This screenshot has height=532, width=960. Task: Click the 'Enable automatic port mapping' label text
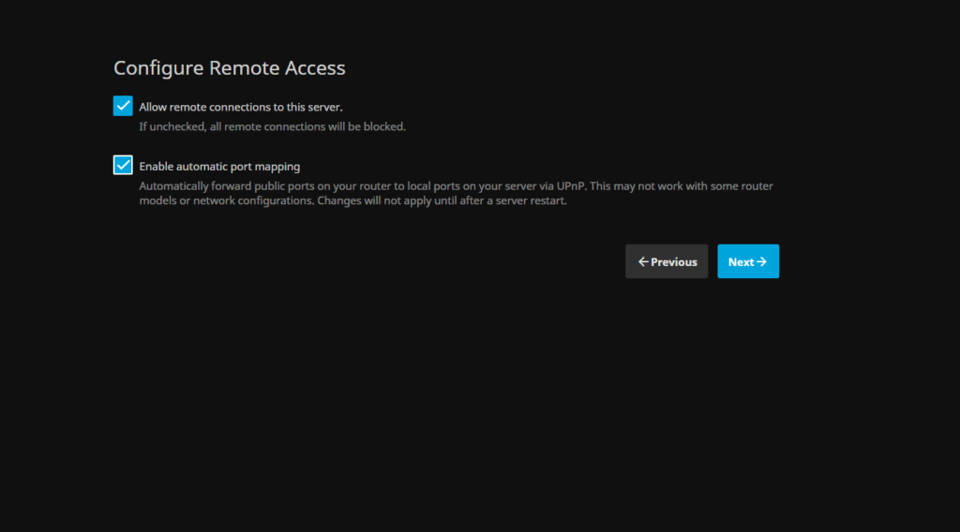pyautogui.click(x=219, y=167)
